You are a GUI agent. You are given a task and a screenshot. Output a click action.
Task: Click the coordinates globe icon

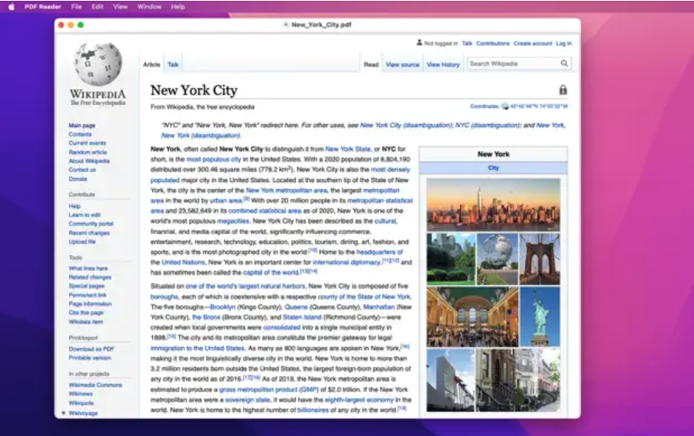click(505, 107)
